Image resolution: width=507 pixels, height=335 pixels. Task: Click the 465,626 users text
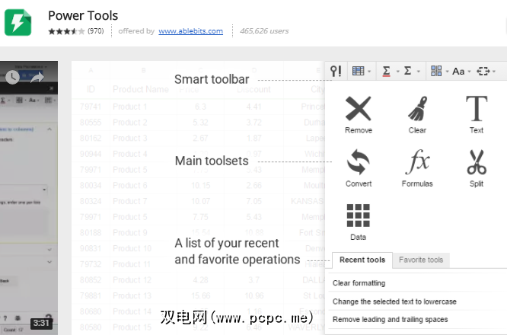click(x=264, y=31)
